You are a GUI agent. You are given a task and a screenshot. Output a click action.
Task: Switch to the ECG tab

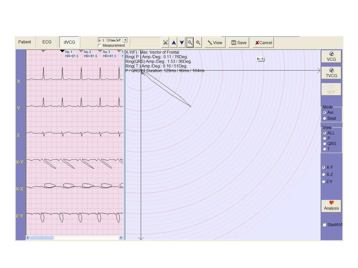47,42
